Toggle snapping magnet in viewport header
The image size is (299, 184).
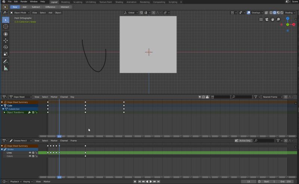(141, 13)
